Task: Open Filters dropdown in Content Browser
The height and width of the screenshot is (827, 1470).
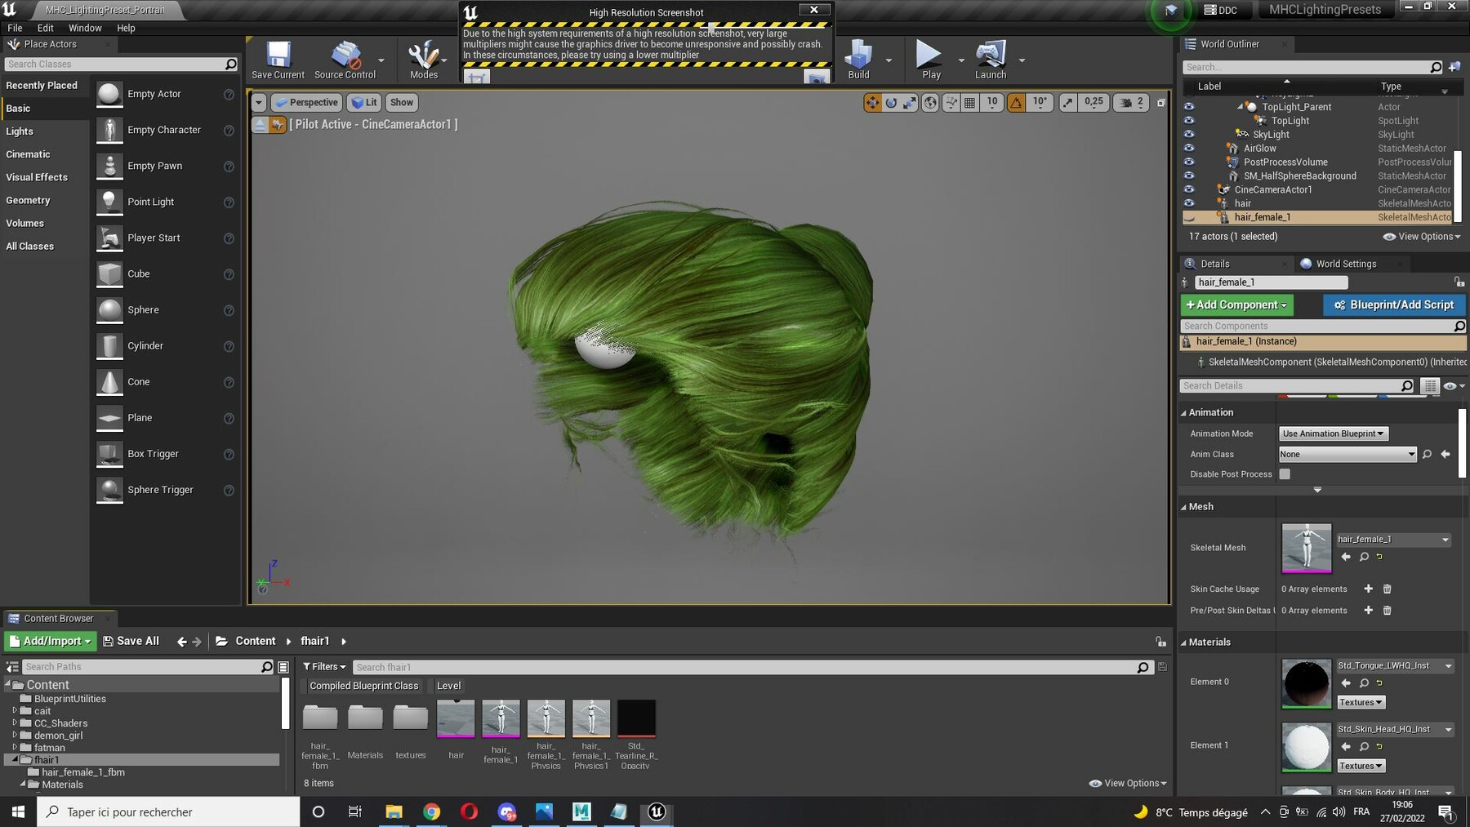Action: pos(324,667)
